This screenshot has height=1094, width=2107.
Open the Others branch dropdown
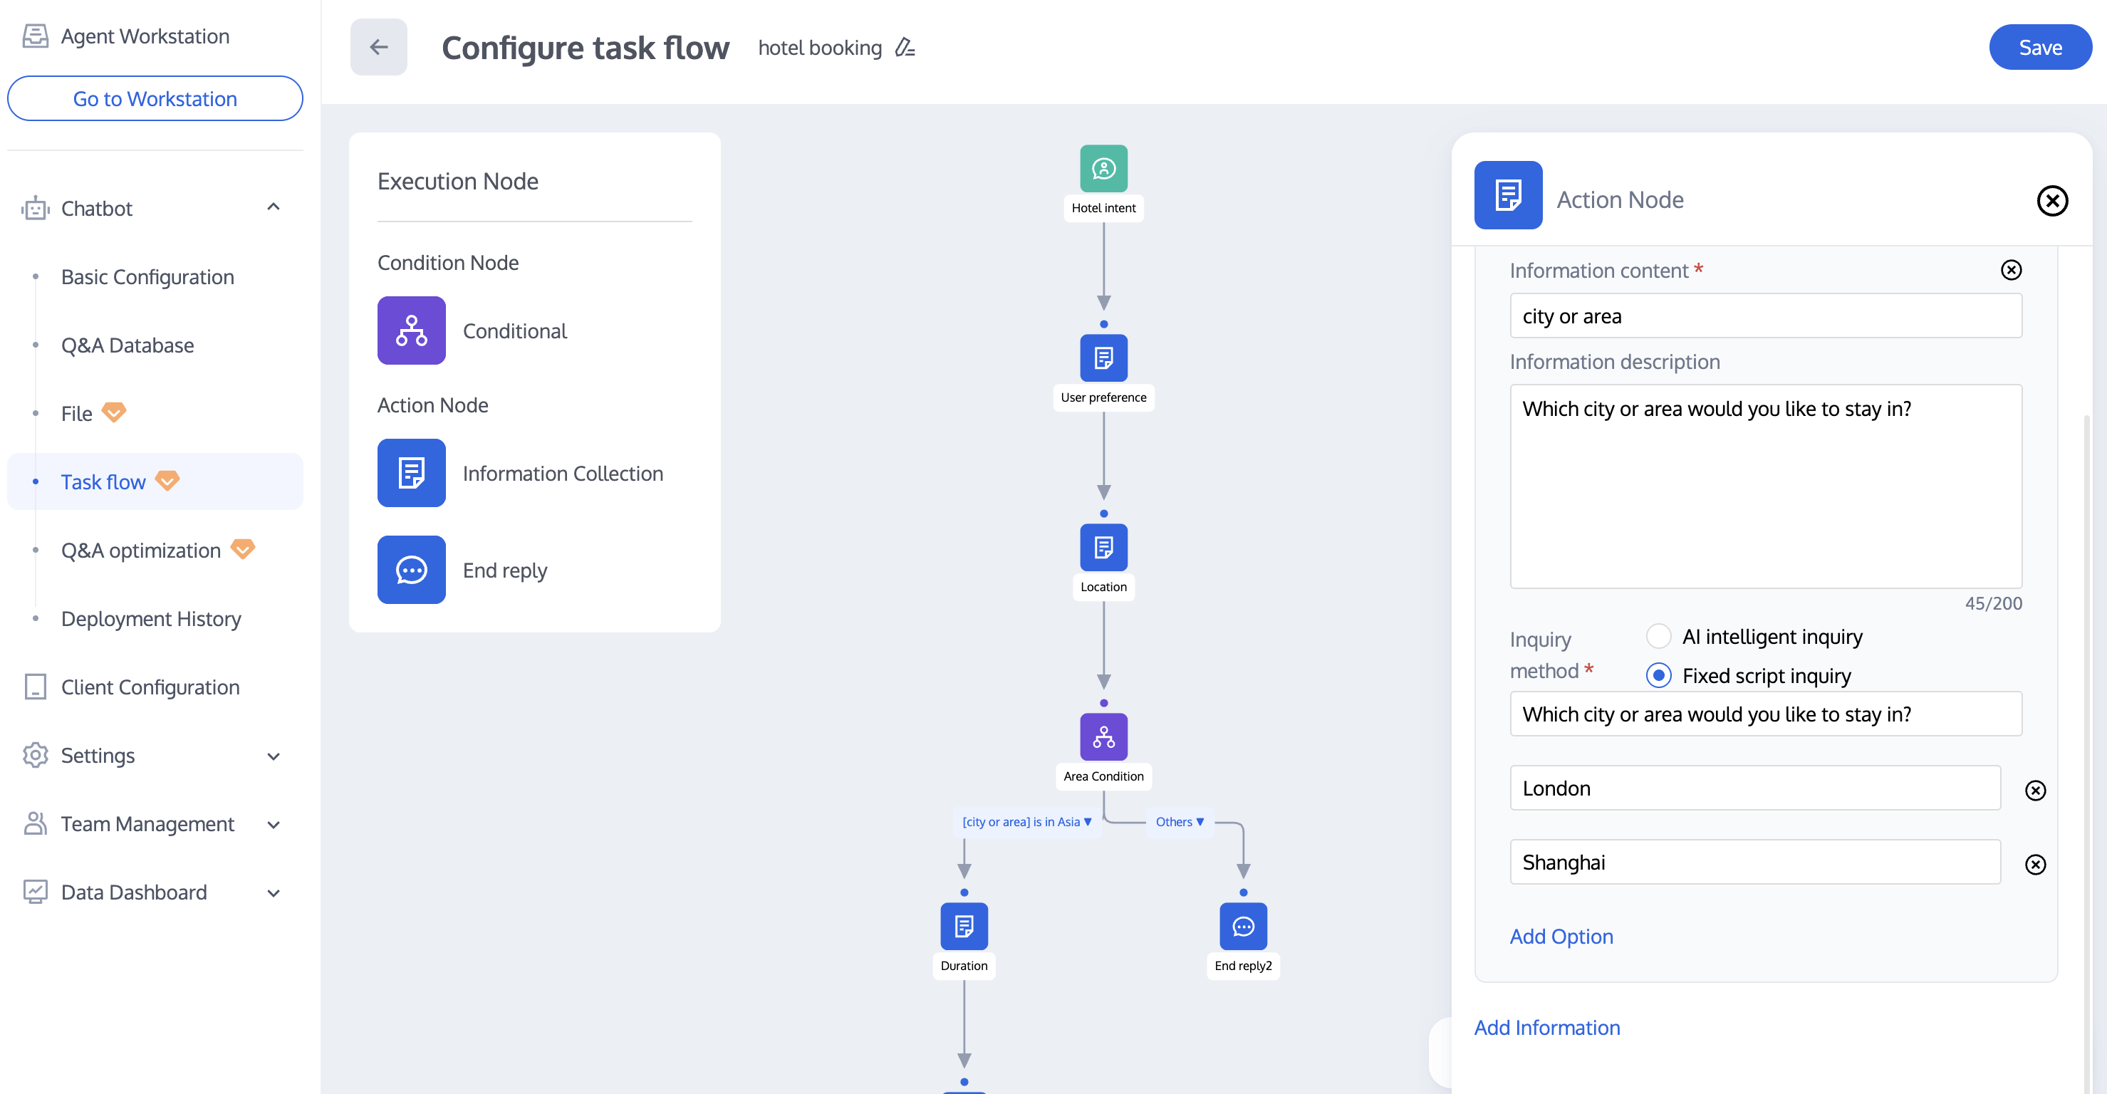point(1180,822)
